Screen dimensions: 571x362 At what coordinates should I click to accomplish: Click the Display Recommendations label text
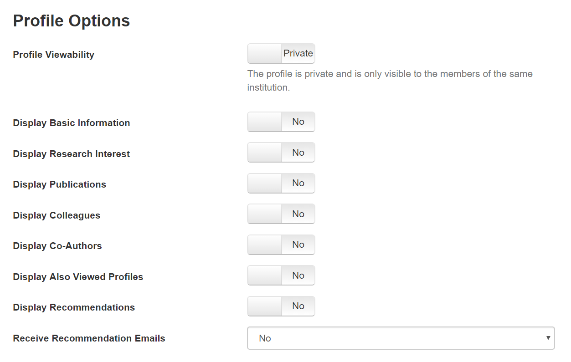tap(74, 307)
